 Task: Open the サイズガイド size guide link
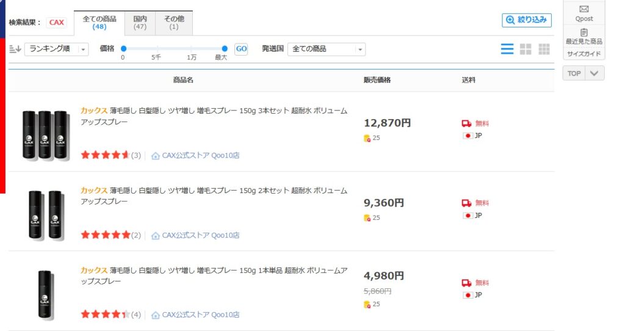(584, 54)
